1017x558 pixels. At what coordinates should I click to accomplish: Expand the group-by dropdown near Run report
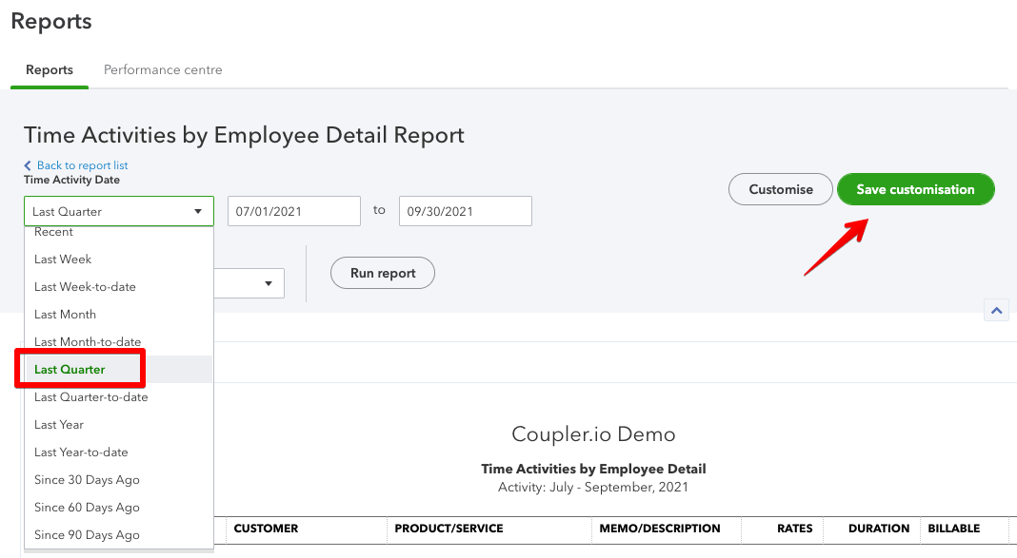[269, 282]
